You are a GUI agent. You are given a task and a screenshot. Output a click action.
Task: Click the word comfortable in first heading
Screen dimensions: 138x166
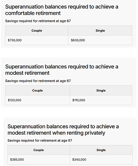point(20,13)
